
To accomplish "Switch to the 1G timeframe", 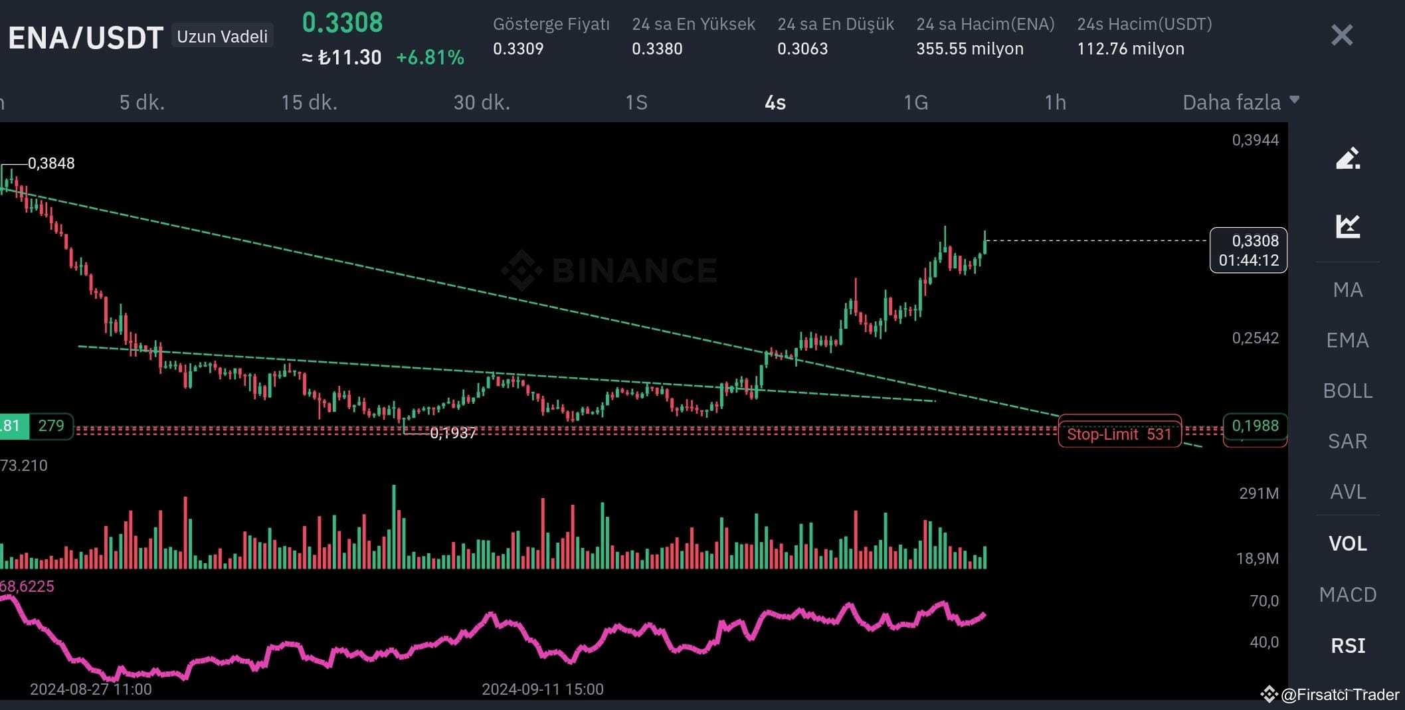I will click(x=915, y=102).
